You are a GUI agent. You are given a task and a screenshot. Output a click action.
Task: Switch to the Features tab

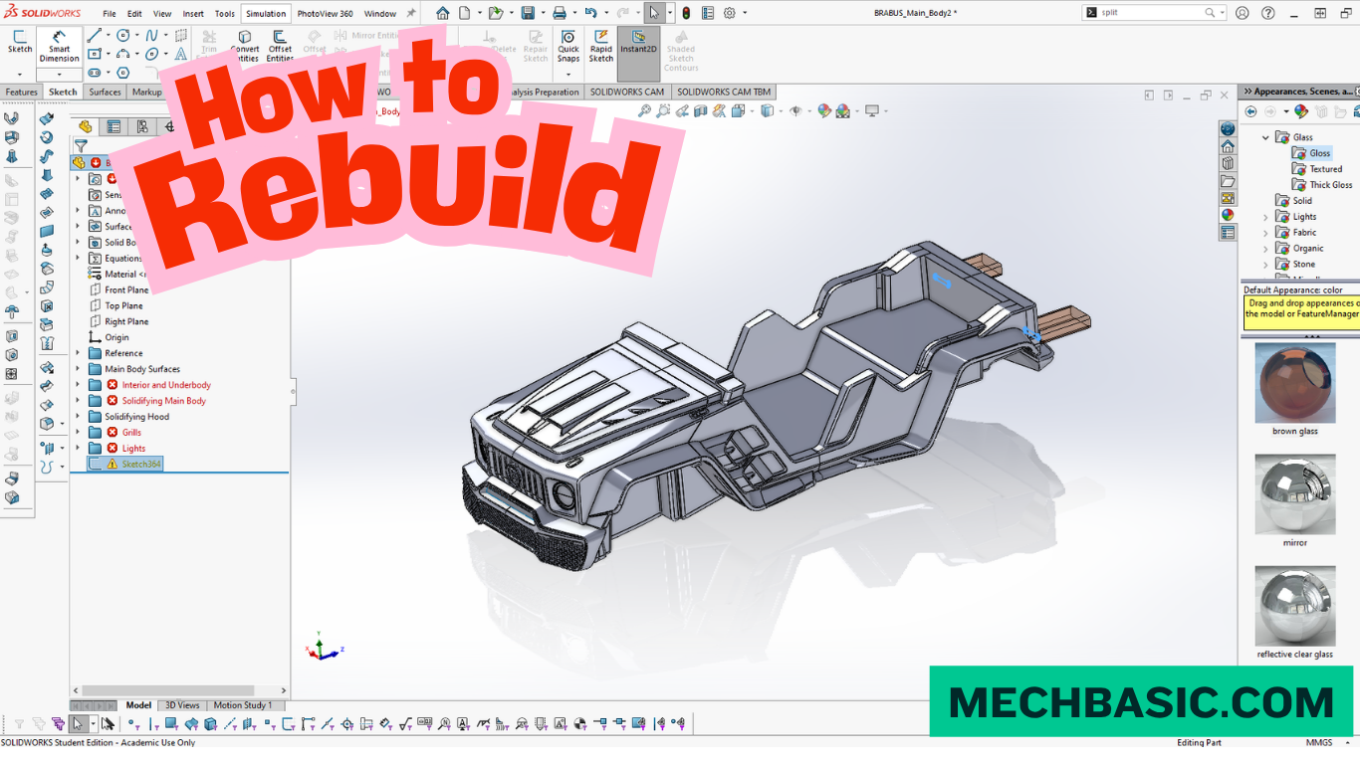[x=21, y=92]
